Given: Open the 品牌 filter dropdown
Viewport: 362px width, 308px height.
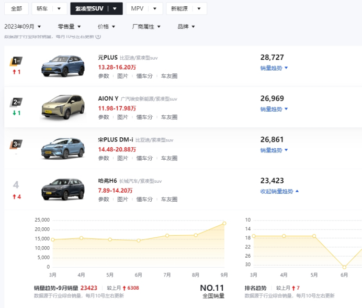Looking at the screenshot, I should [x=186, y=27].
